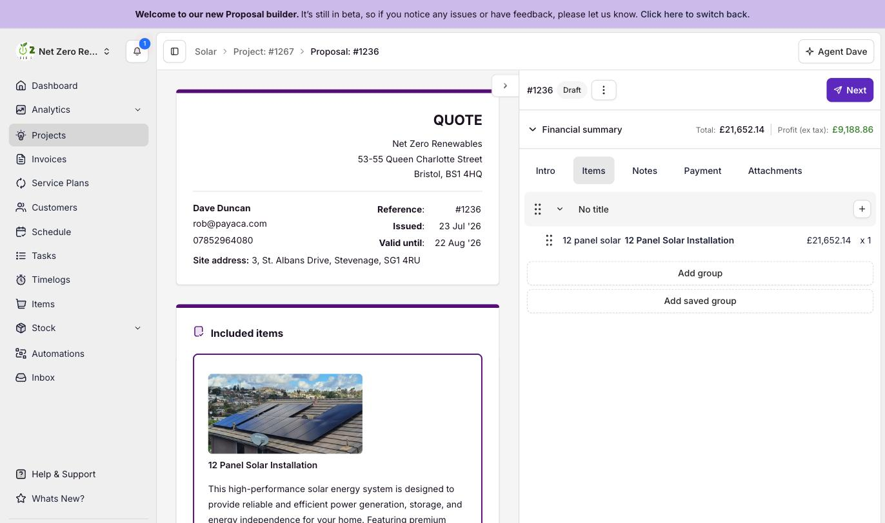Collapse the No title group chevron
Screen dimensions: 885x523
560,209
